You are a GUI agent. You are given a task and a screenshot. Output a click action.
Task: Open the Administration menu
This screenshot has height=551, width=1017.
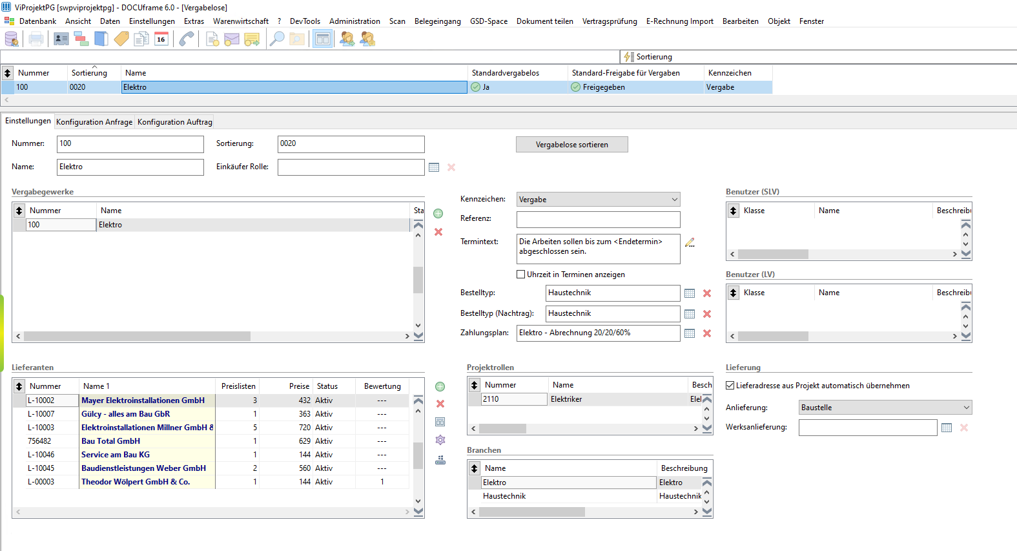coord(354,21)
